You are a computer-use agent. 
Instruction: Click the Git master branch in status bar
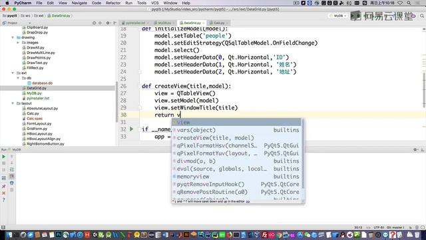(x=395, y=227)
